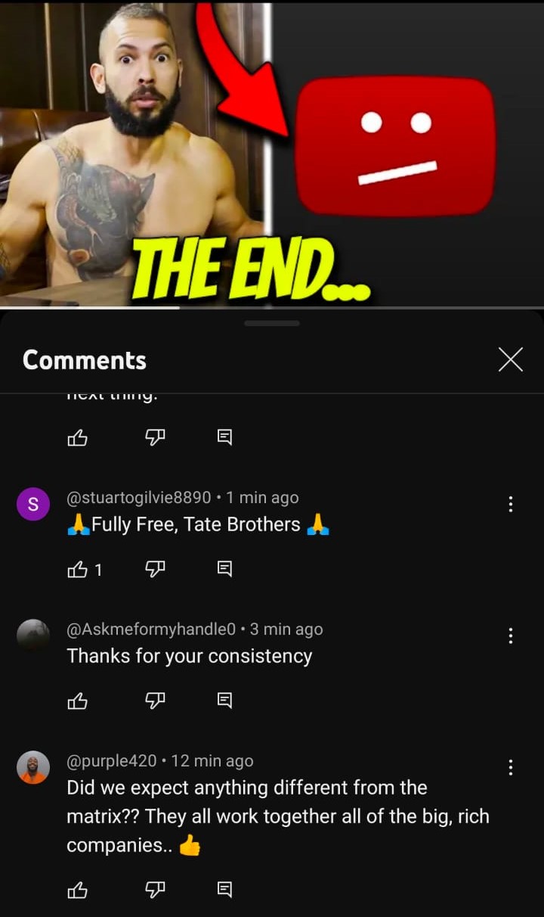The image size is (544, 917).
Task: Like the partially hidden top comment
Action: pyautogui.click(x=77, y=437)
